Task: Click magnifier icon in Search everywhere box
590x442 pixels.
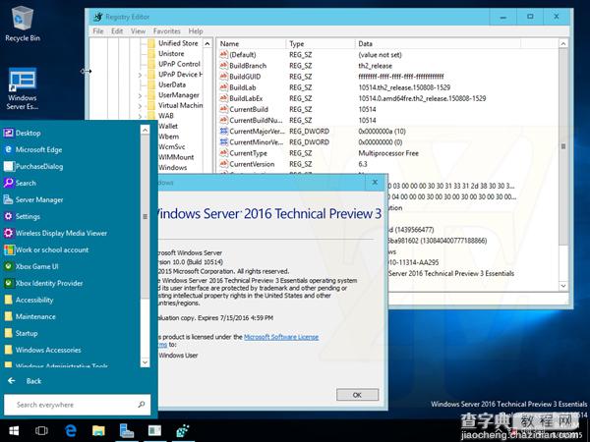Action: click(142, 405)
